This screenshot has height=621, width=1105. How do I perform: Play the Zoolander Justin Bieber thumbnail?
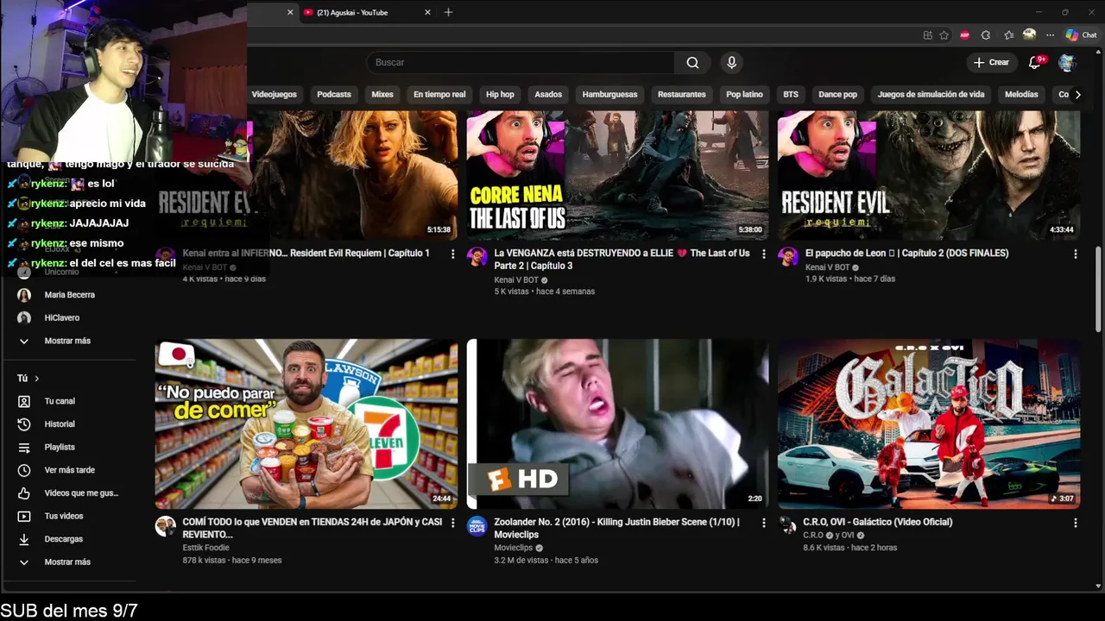pos(617,423)
